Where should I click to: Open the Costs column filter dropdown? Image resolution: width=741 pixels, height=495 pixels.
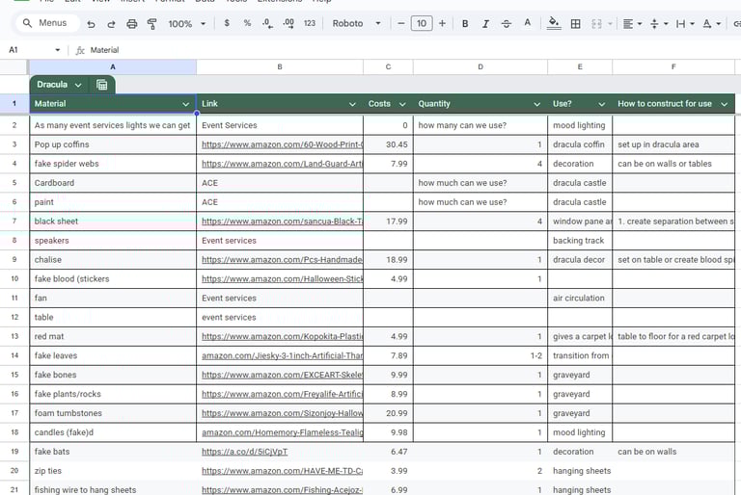pyautogui.click(x=402, y=104)
